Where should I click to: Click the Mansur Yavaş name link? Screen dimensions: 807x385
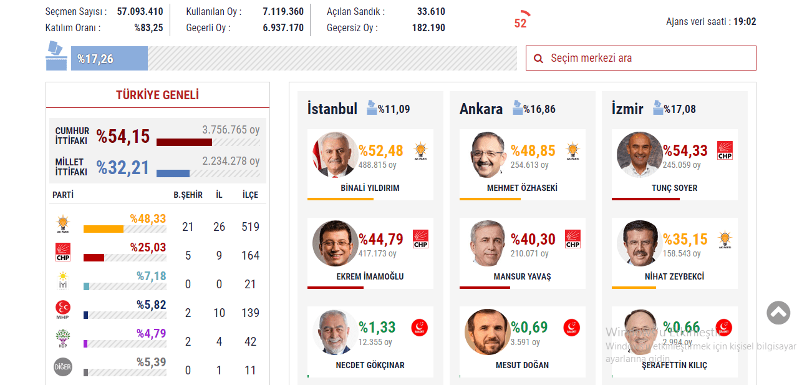[523, 276]
